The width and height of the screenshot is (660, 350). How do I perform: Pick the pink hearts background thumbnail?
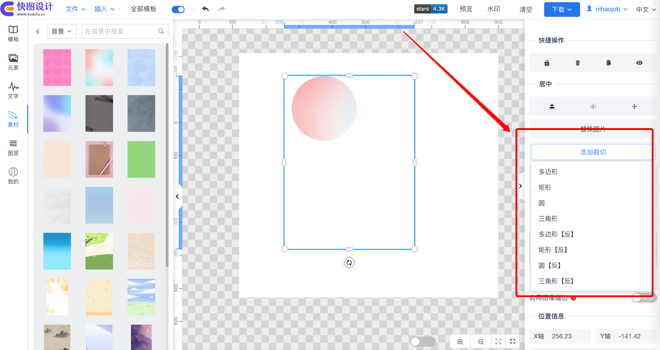(x=57, y=68)
